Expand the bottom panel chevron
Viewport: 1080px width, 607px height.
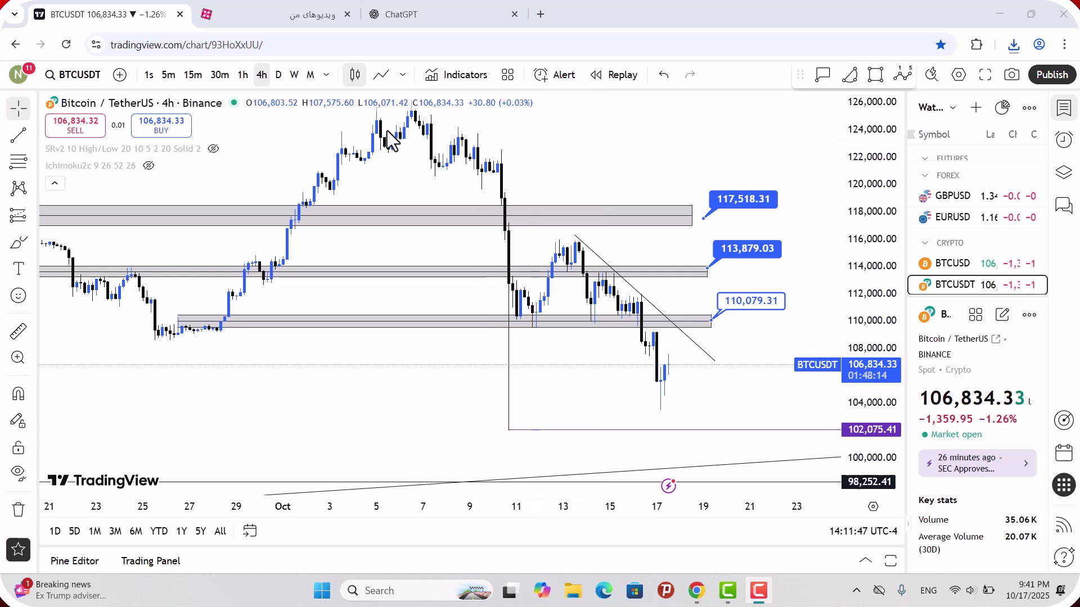click(866, 560)
